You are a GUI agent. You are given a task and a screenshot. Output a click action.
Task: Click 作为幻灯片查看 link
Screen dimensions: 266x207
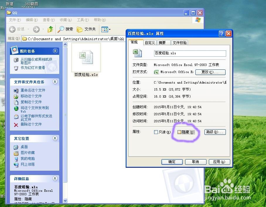[x=33, y=68]
